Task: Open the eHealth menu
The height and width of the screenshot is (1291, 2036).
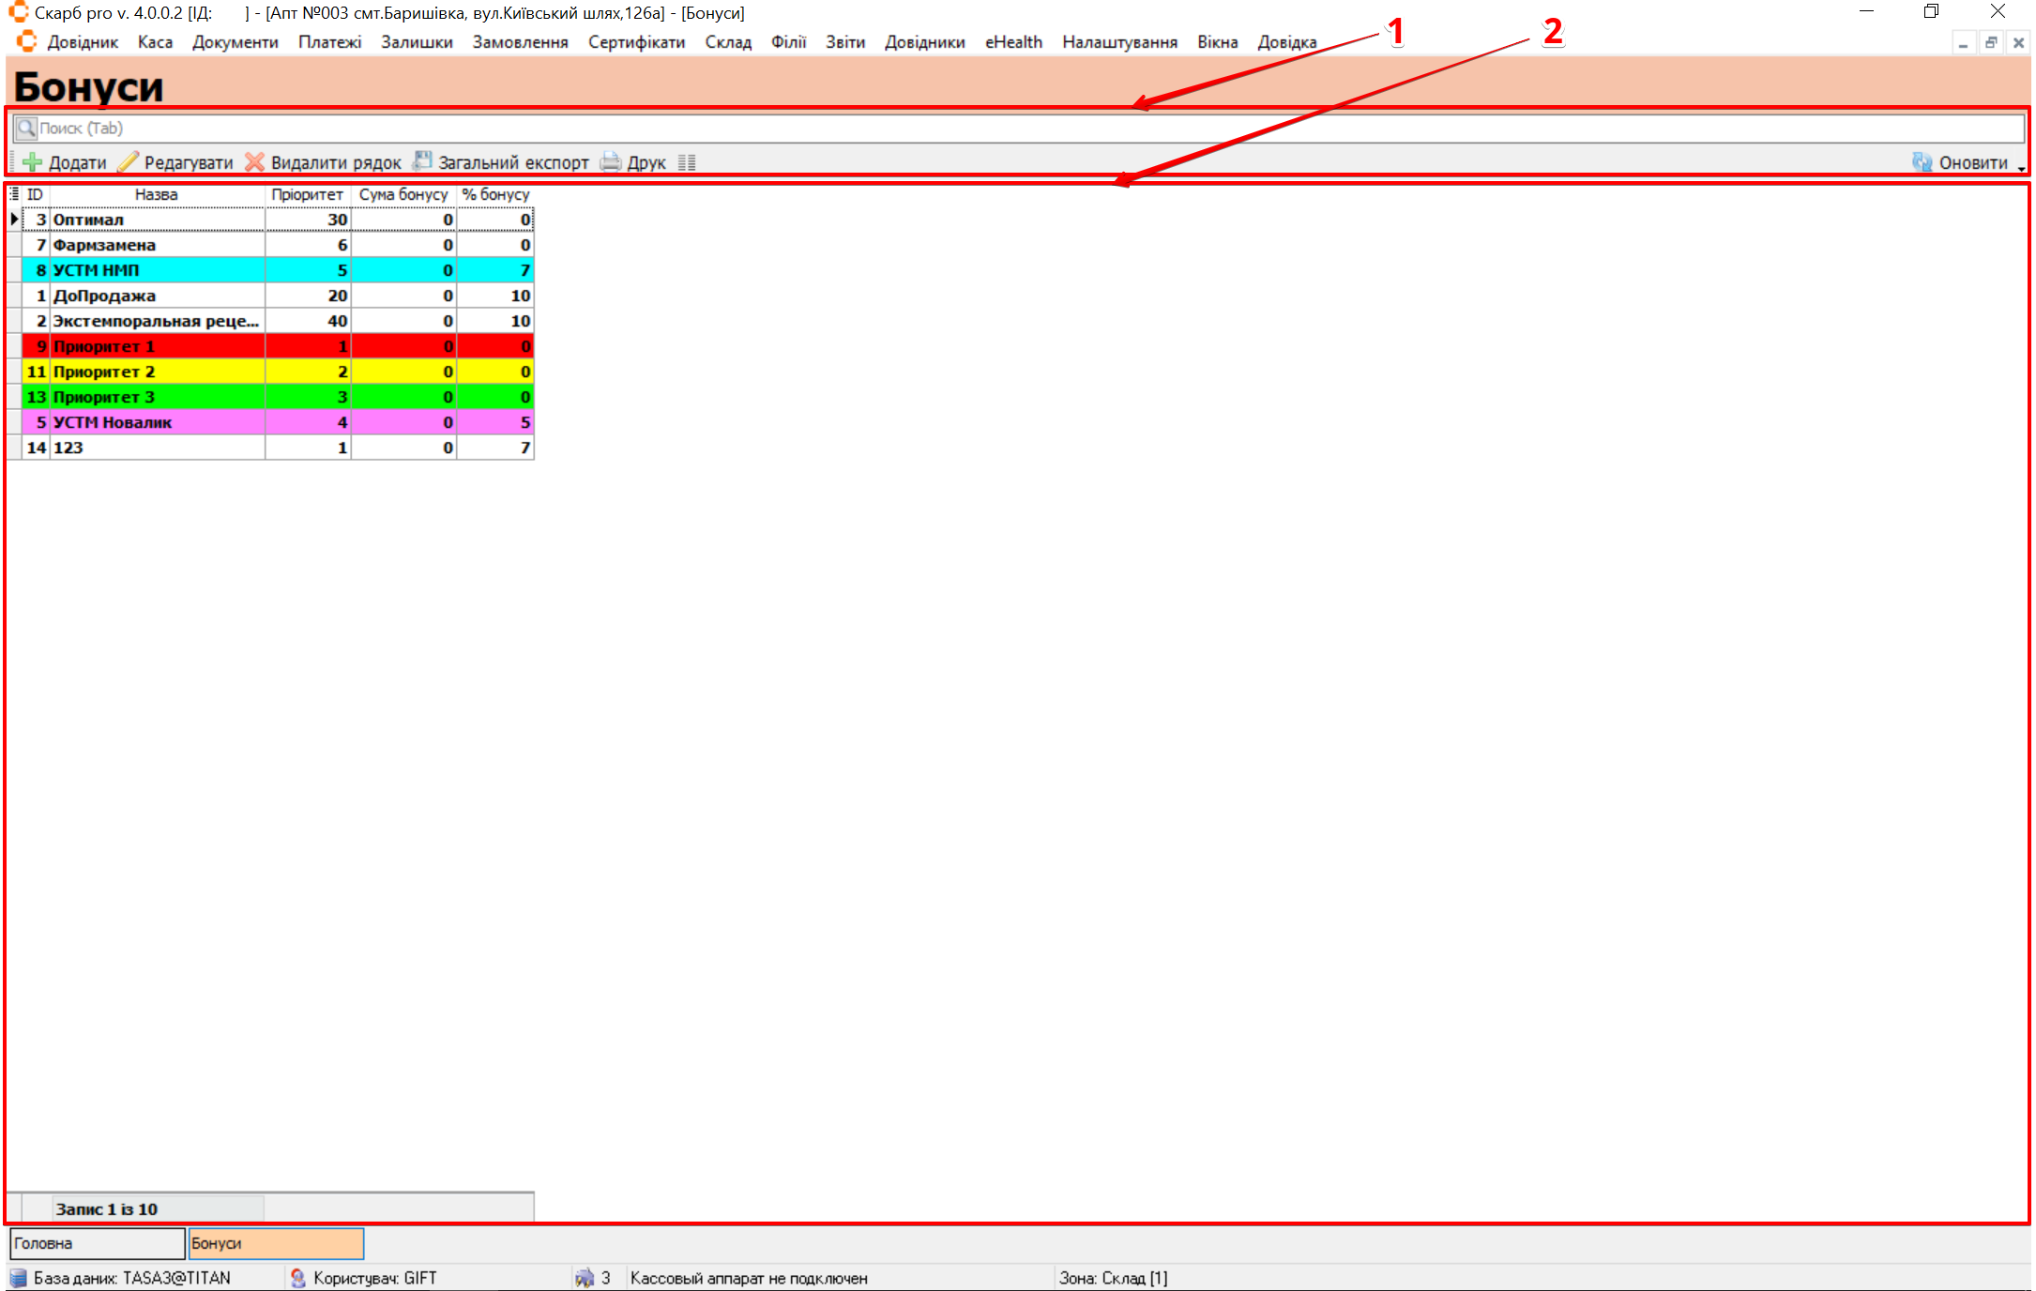Action: pos(1013,42)
